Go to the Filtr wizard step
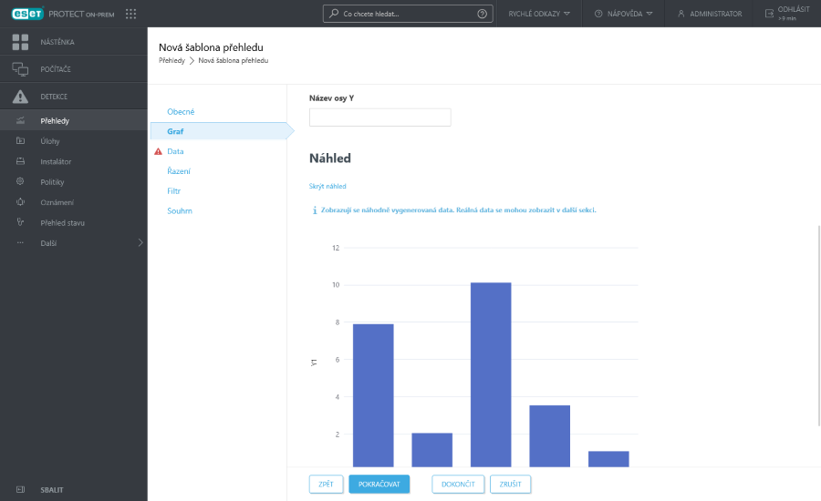 pos(174,191)
